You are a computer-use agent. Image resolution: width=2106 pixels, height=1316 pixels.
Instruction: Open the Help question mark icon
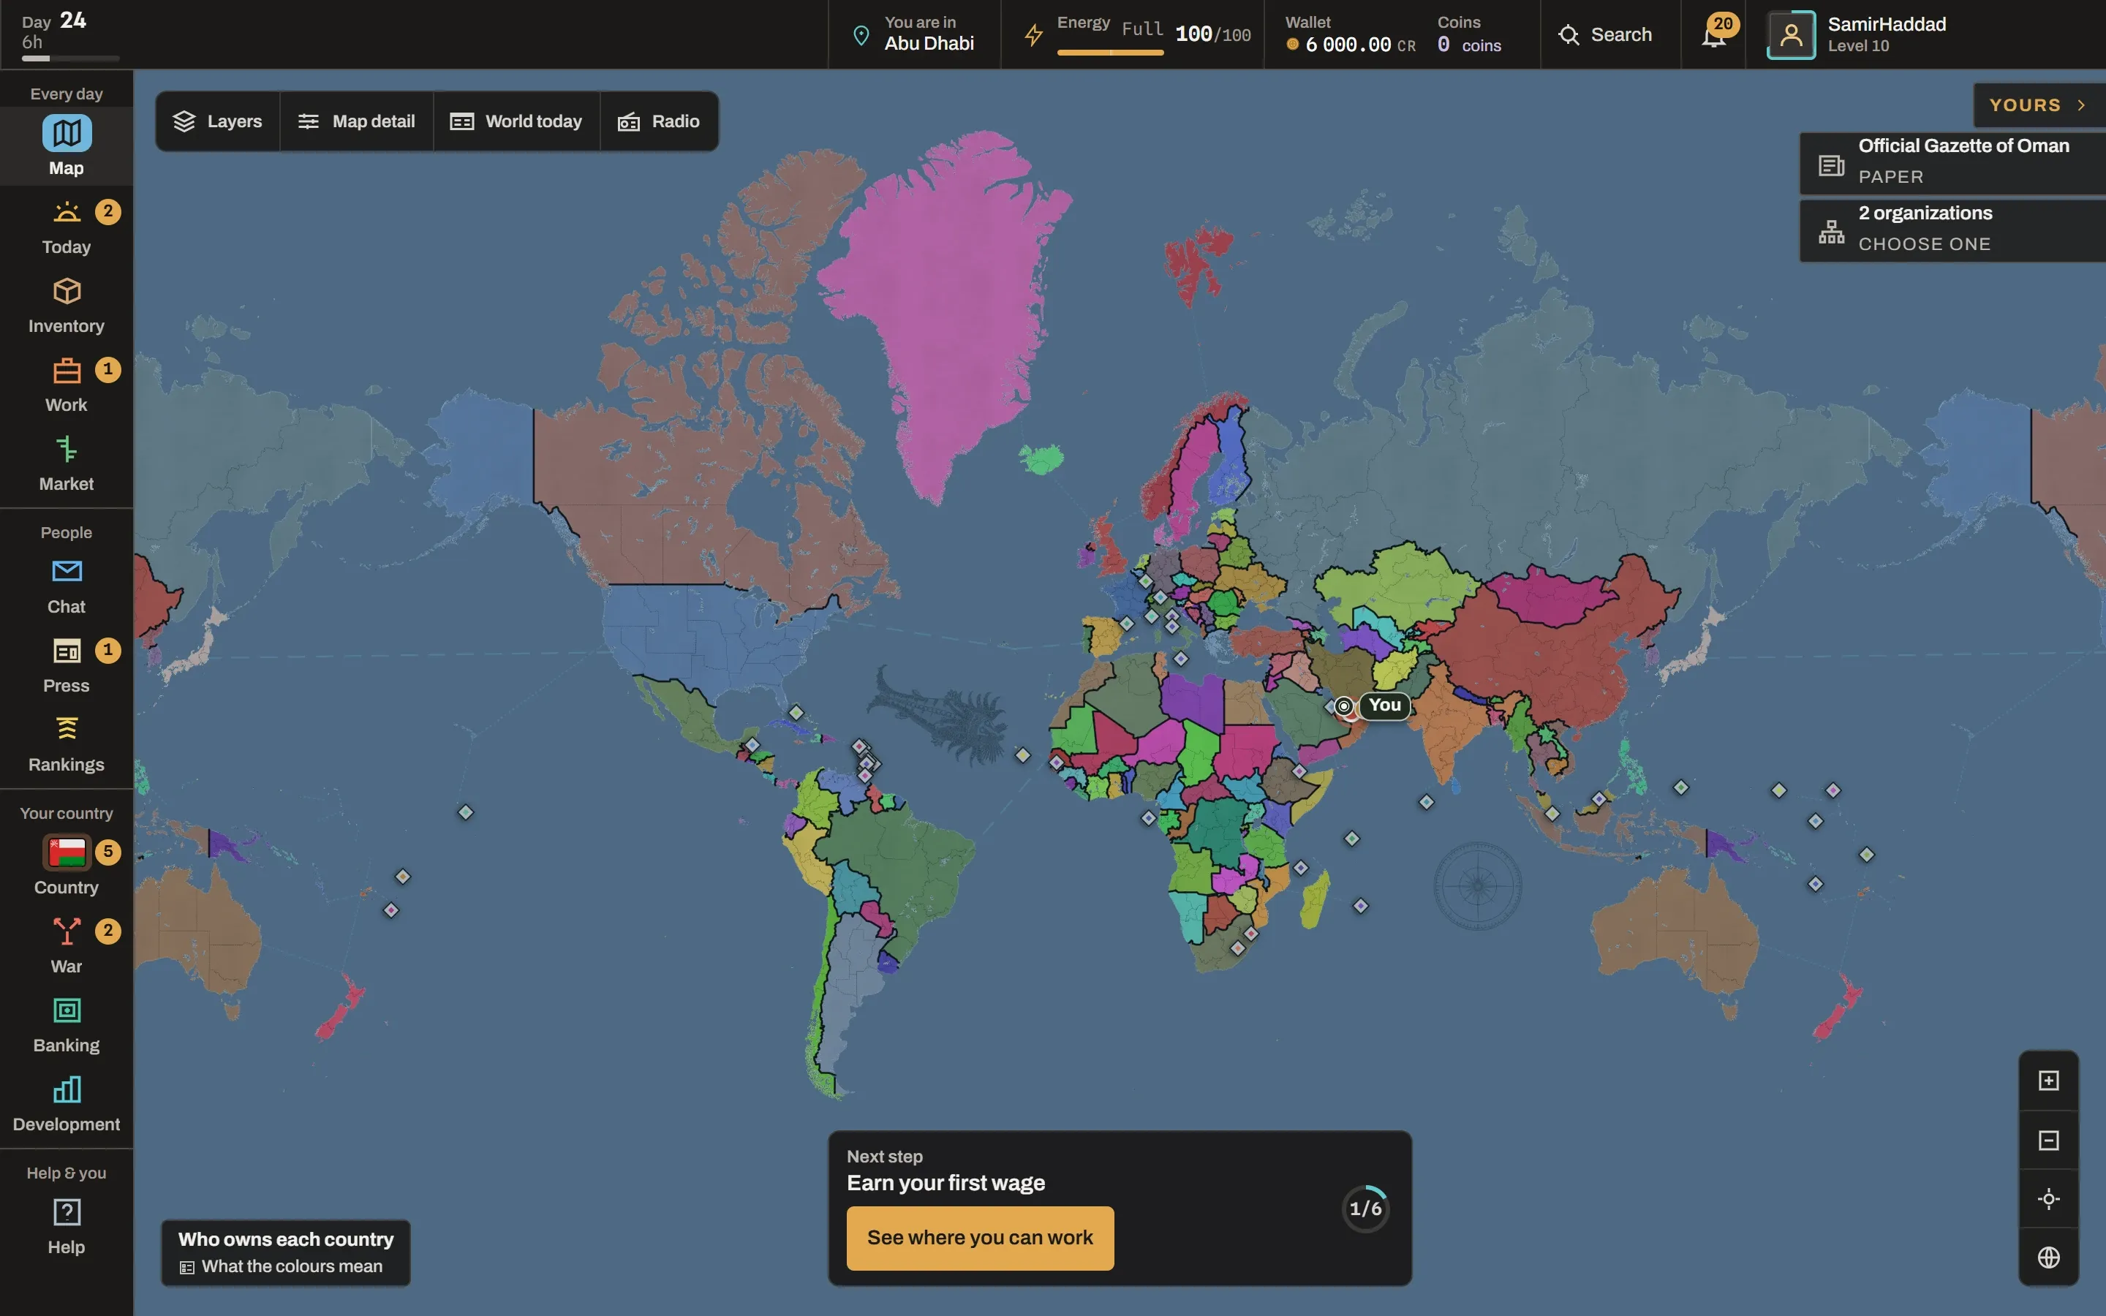point(66,1212)
